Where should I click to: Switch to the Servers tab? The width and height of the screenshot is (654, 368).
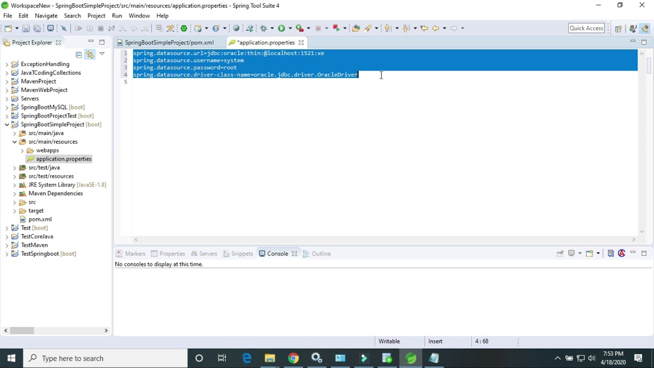coord(203,254)
